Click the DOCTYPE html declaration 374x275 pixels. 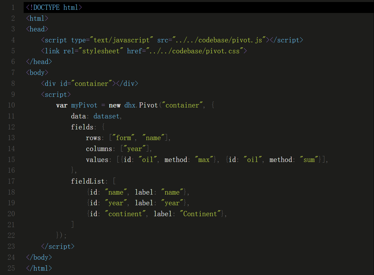pos(54,7)
